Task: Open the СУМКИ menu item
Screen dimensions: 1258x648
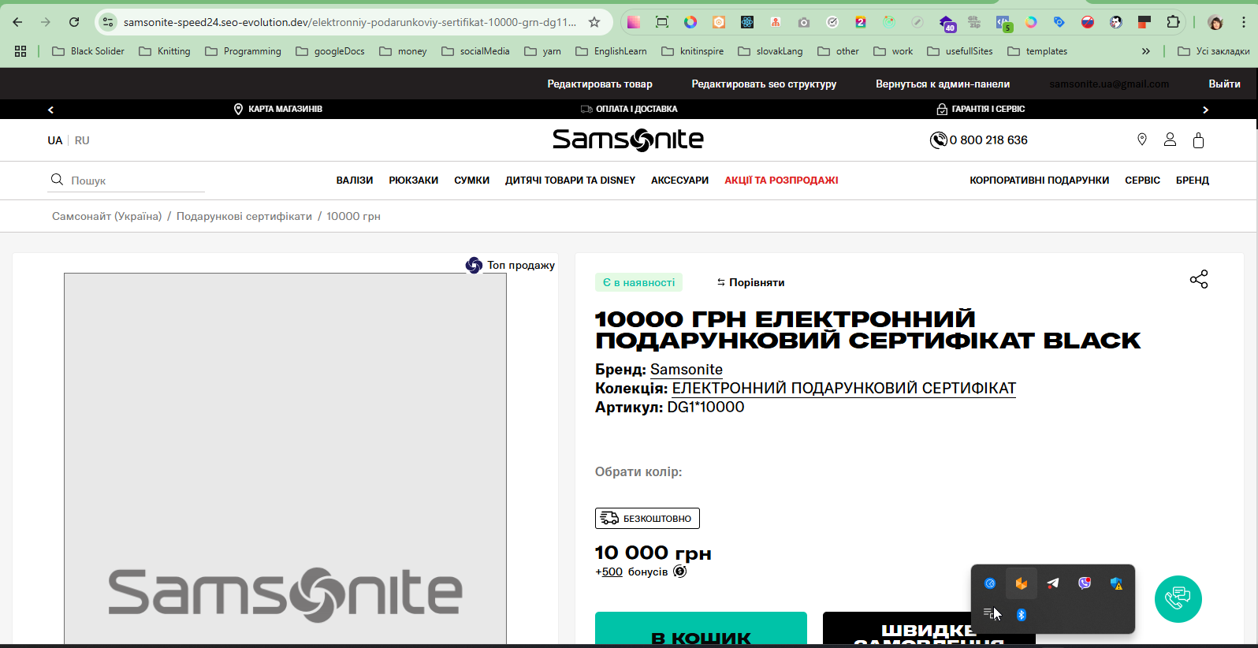Action: pos(471,181)
